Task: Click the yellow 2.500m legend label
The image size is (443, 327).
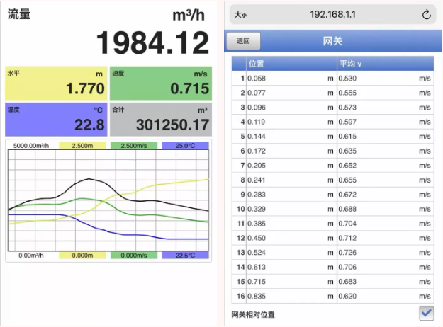Action: pos(82,146)
